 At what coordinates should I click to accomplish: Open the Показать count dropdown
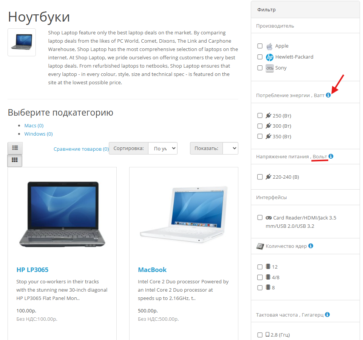pos(230,148)
